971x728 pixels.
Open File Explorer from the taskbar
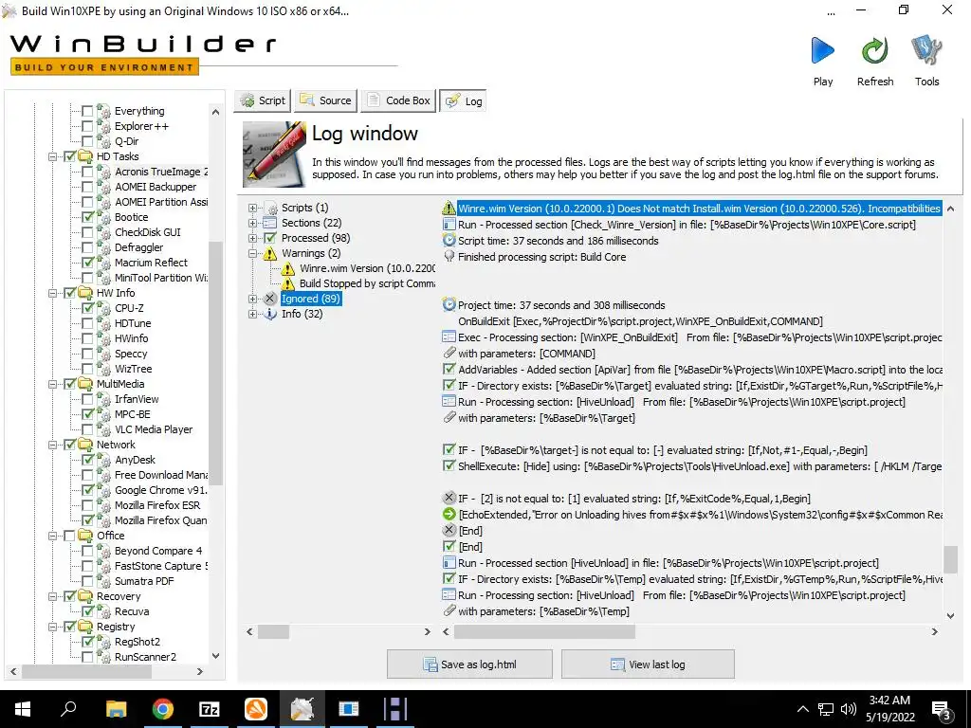click(x=116, y=709)
